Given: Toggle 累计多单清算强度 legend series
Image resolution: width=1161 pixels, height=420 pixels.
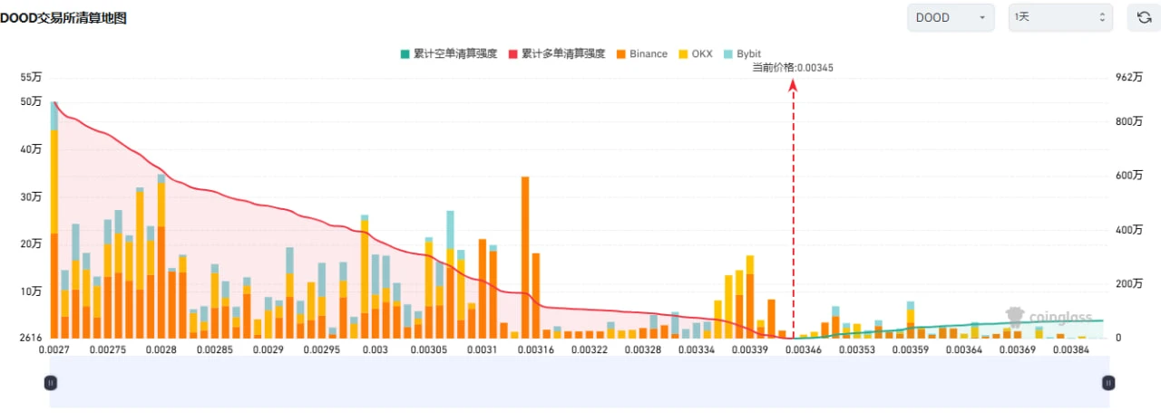Looking at the screenshot, I should tap(556, 54).
